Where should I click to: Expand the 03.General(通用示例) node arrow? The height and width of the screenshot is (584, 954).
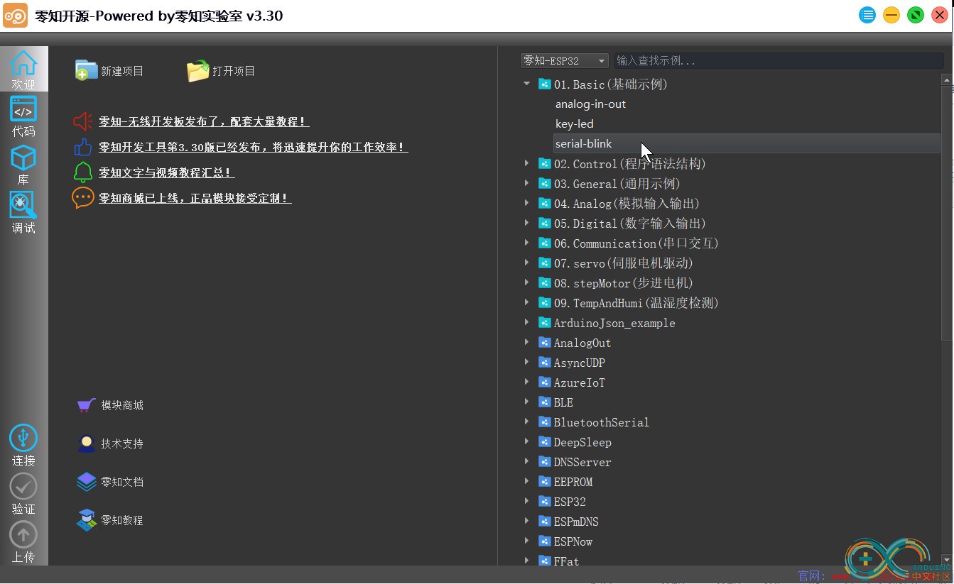coord(526,183)
